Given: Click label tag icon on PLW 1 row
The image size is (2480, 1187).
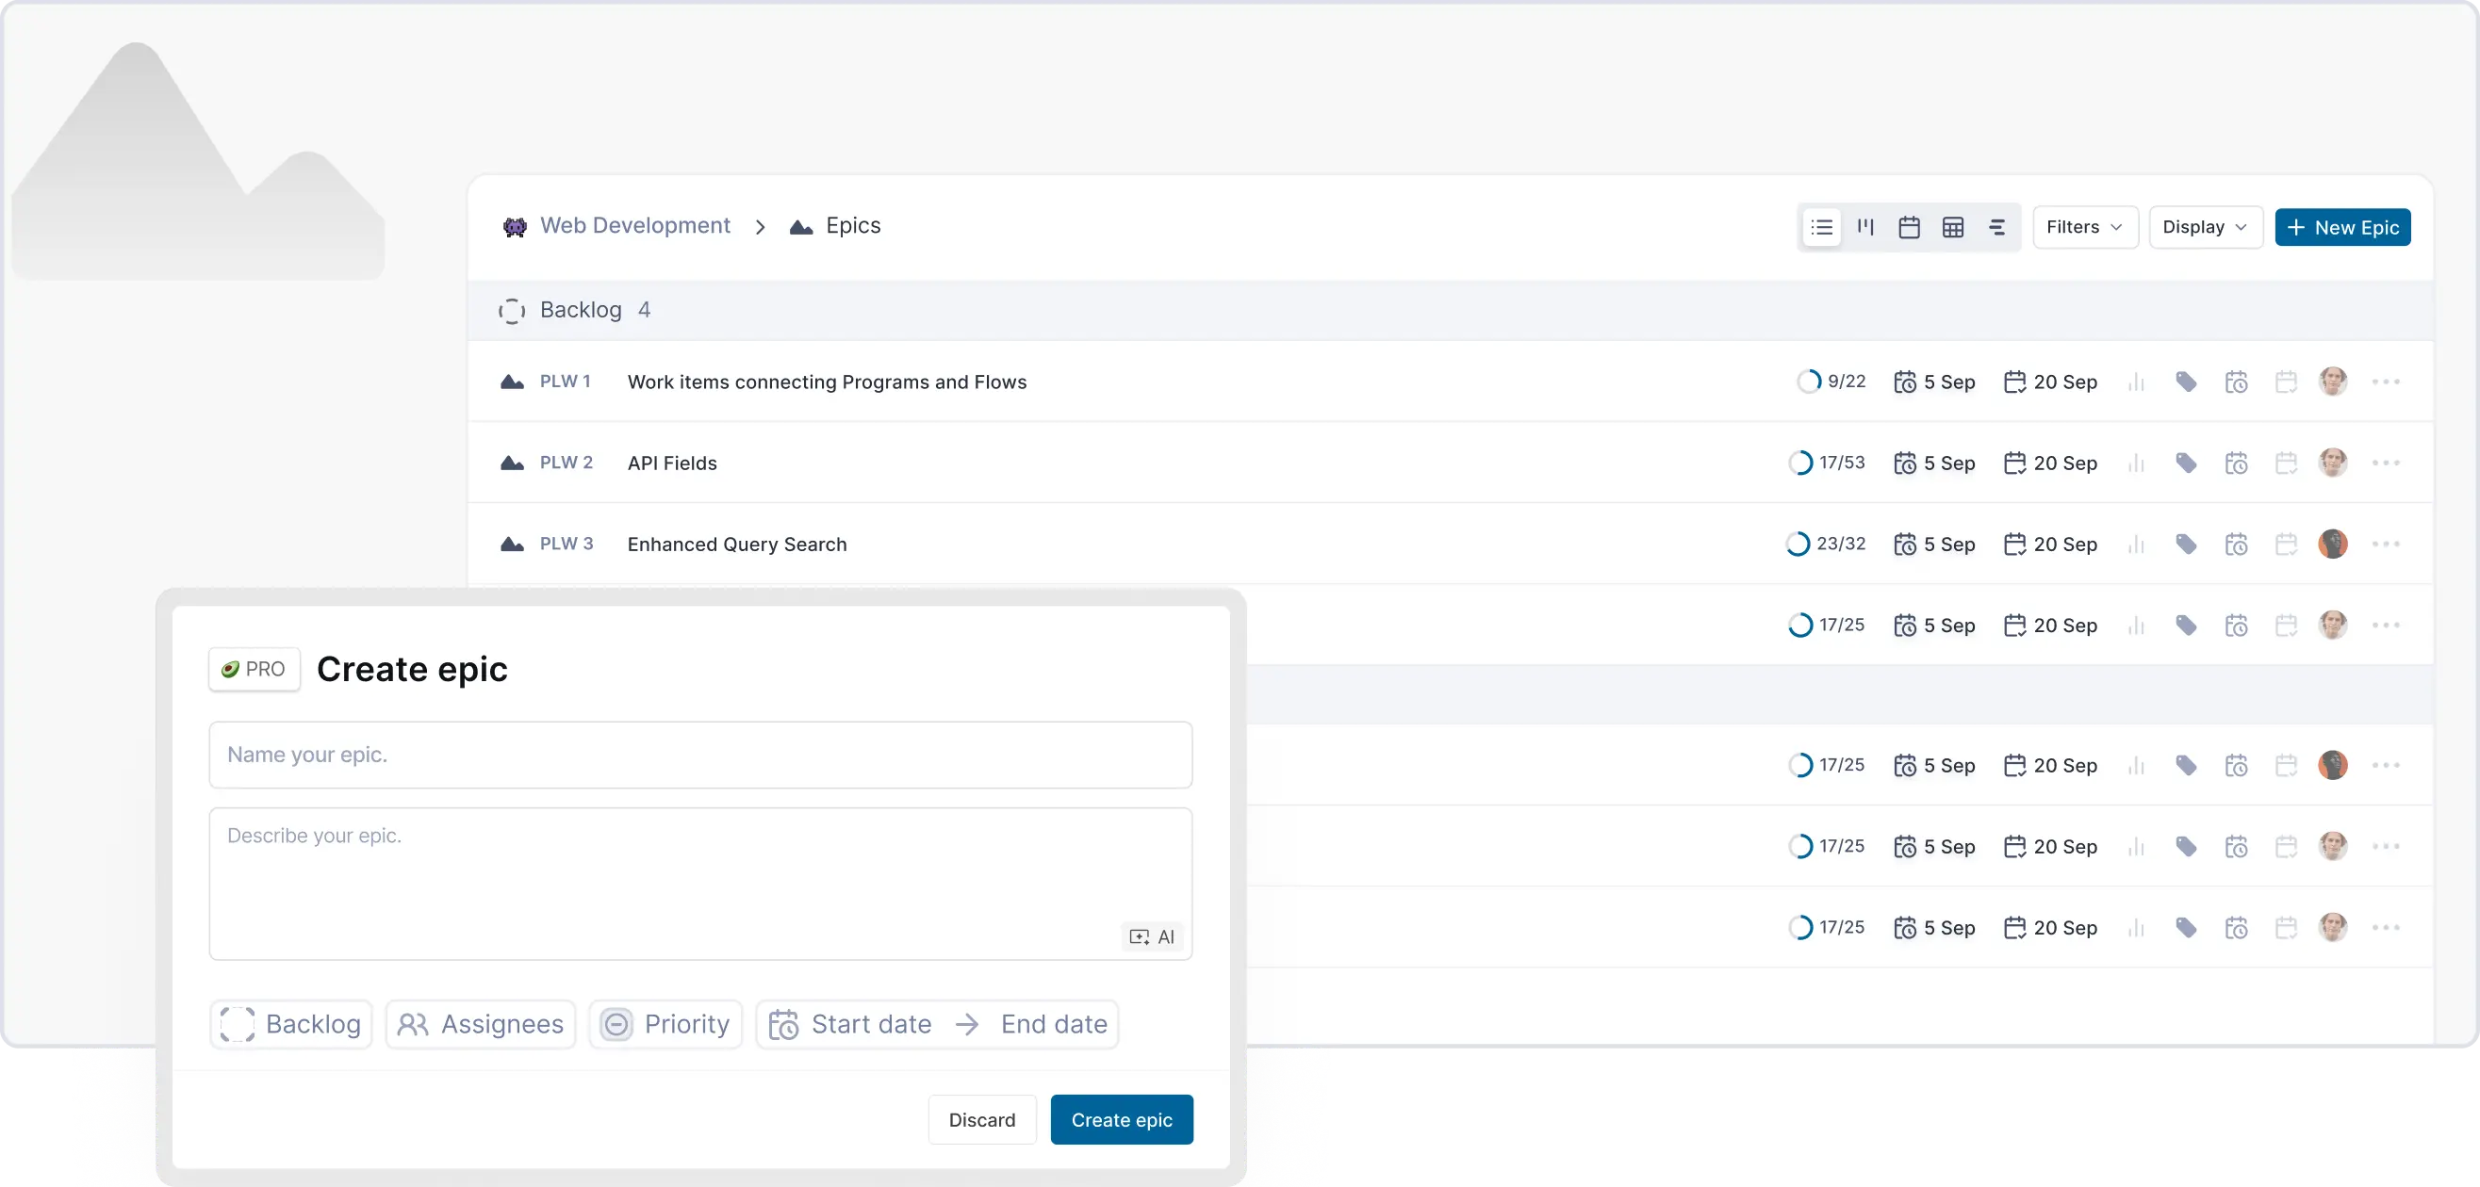Looking at the screenshot, I should [x=2186, y=382].
